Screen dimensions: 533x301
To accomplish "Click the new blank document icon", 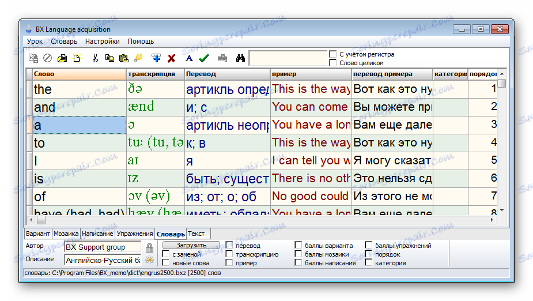I will pyautogui.click(x=77, y=58).
